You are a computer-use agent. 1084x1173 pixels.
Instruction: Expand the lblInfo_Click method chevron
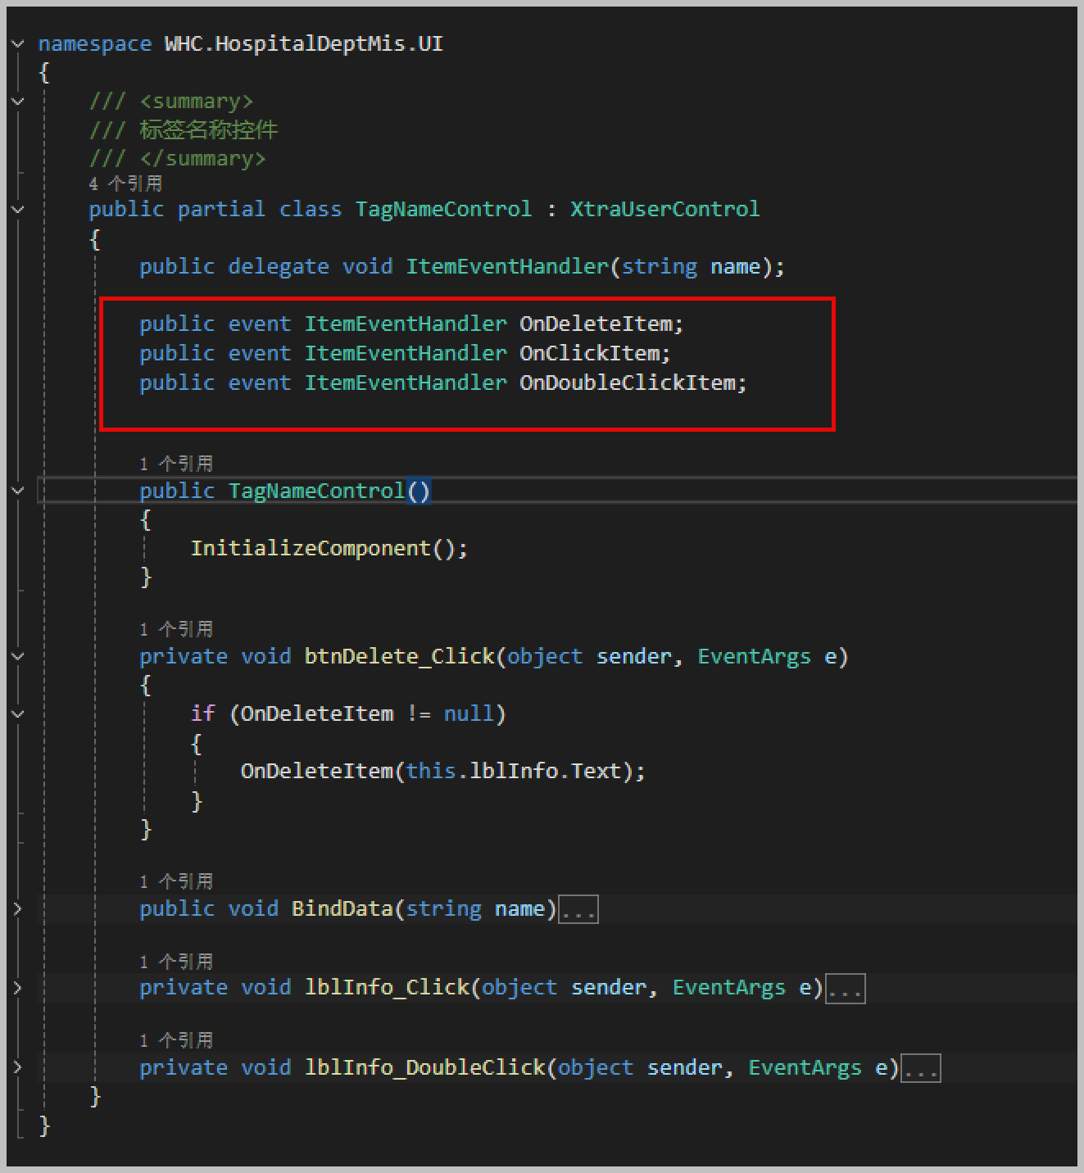18,988
